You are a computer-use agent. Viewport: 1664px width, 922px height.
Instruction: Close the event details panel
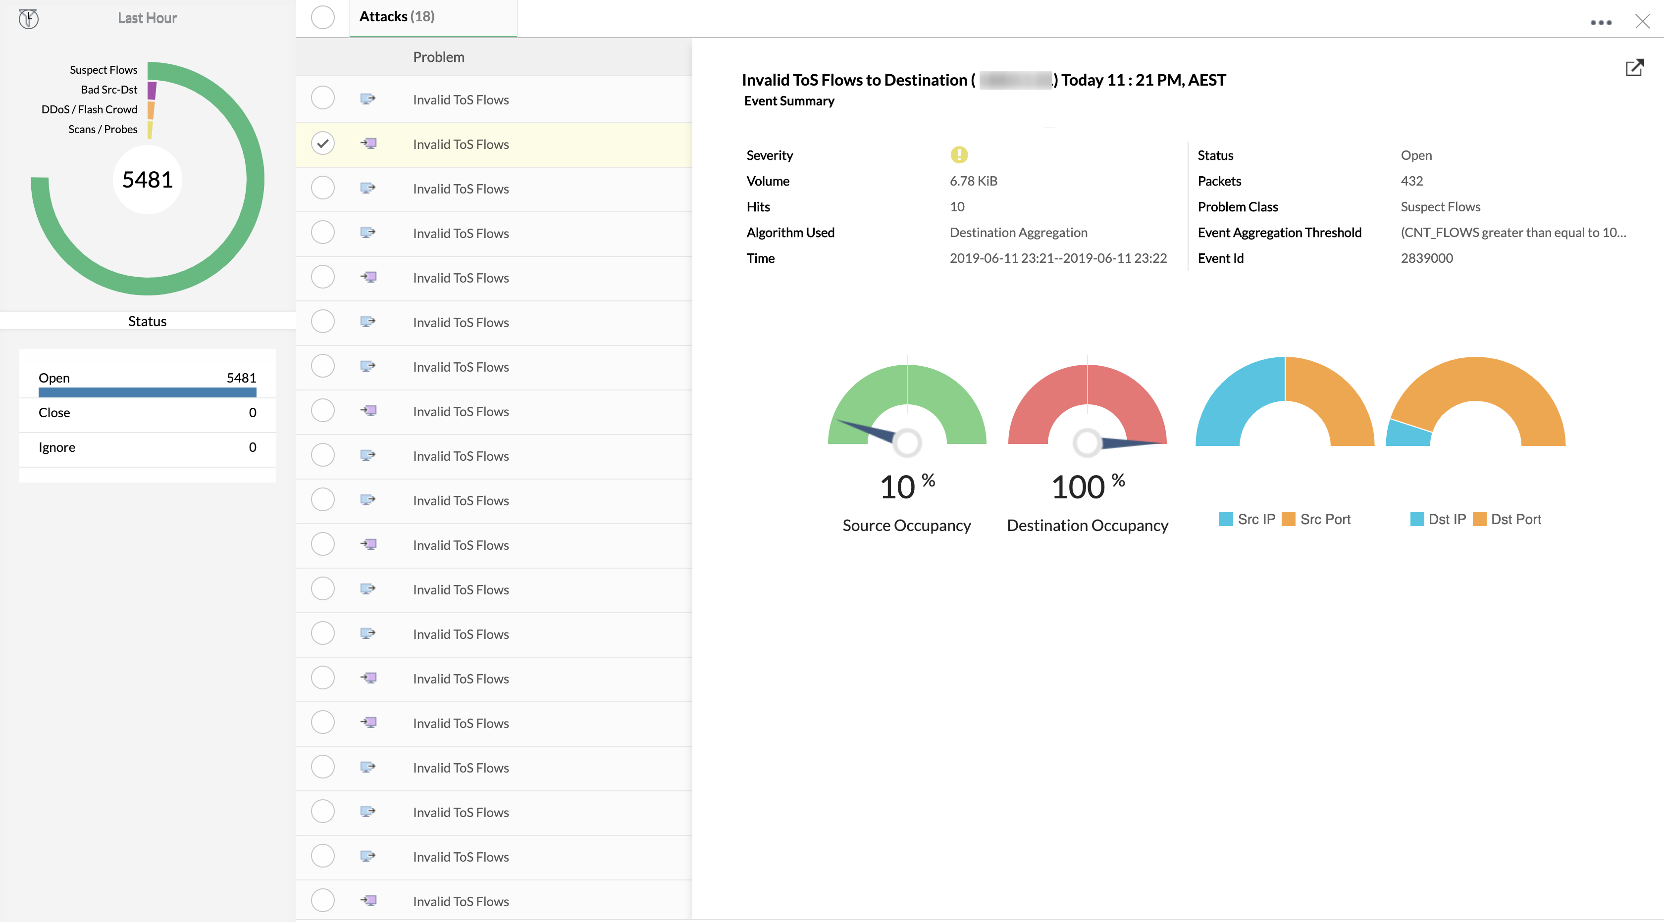(1642, 22)
